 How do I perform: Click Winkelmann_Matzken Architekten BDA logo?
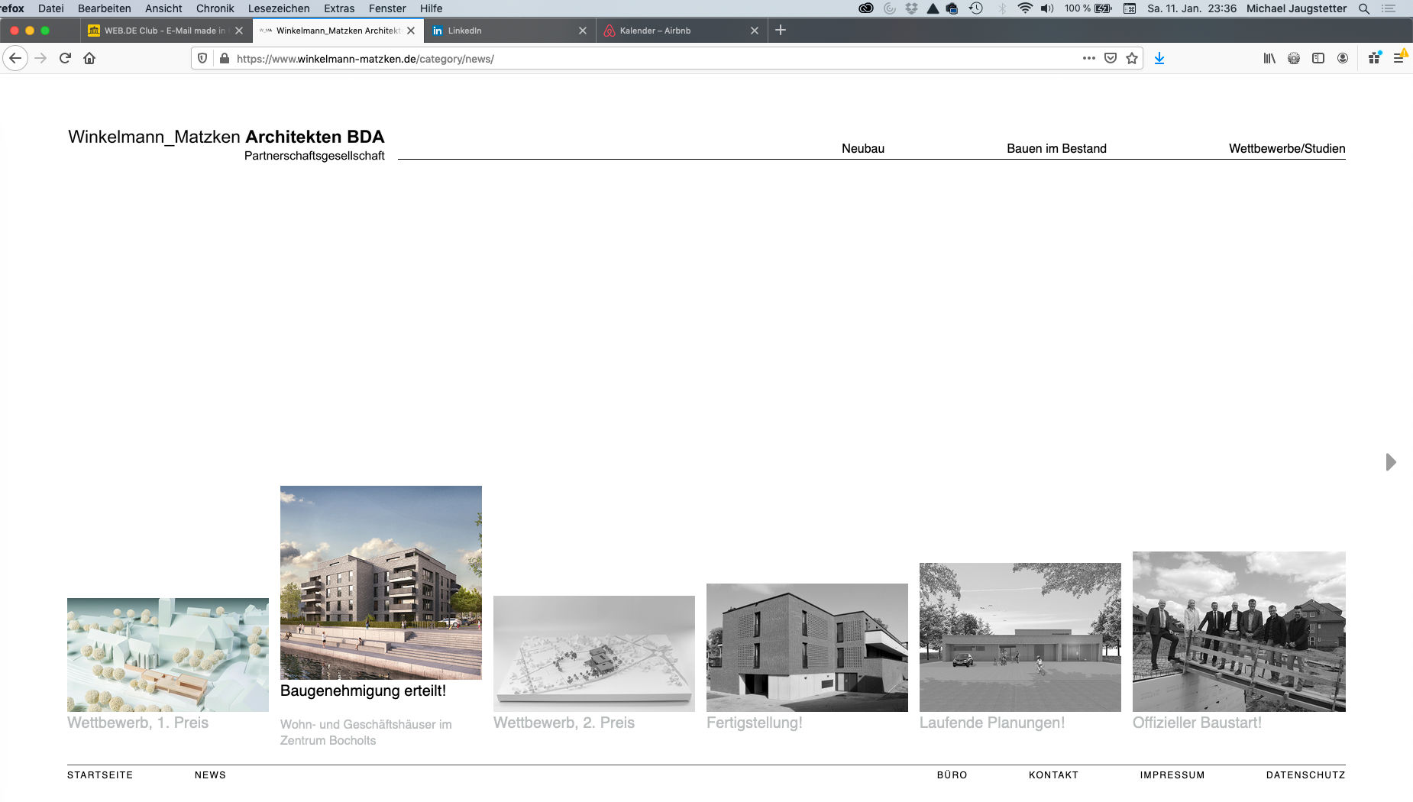click(x=226, y=144)
